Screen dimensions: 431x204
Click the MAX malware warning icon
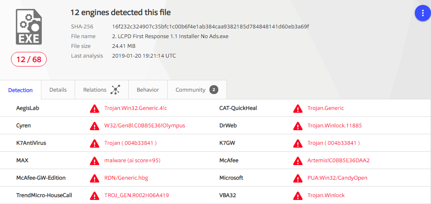(94, 161)
